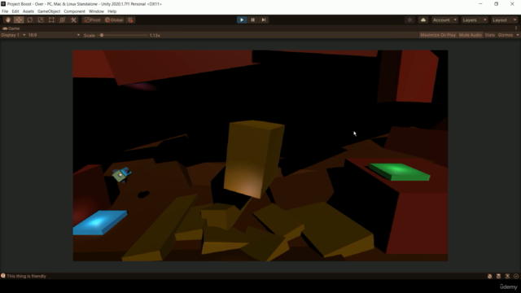Screen dimensions: 521x293
Task: Open the Component menu
Action: click(74, 11)
